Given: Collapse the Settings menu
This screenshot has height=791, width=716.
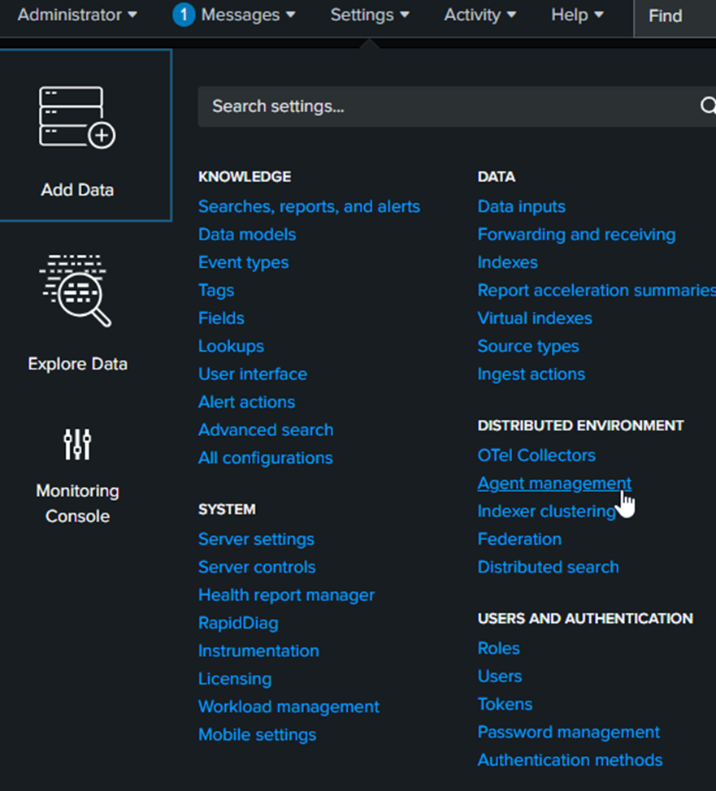Looking at the screenshot, I should click(x=370, y=15).
